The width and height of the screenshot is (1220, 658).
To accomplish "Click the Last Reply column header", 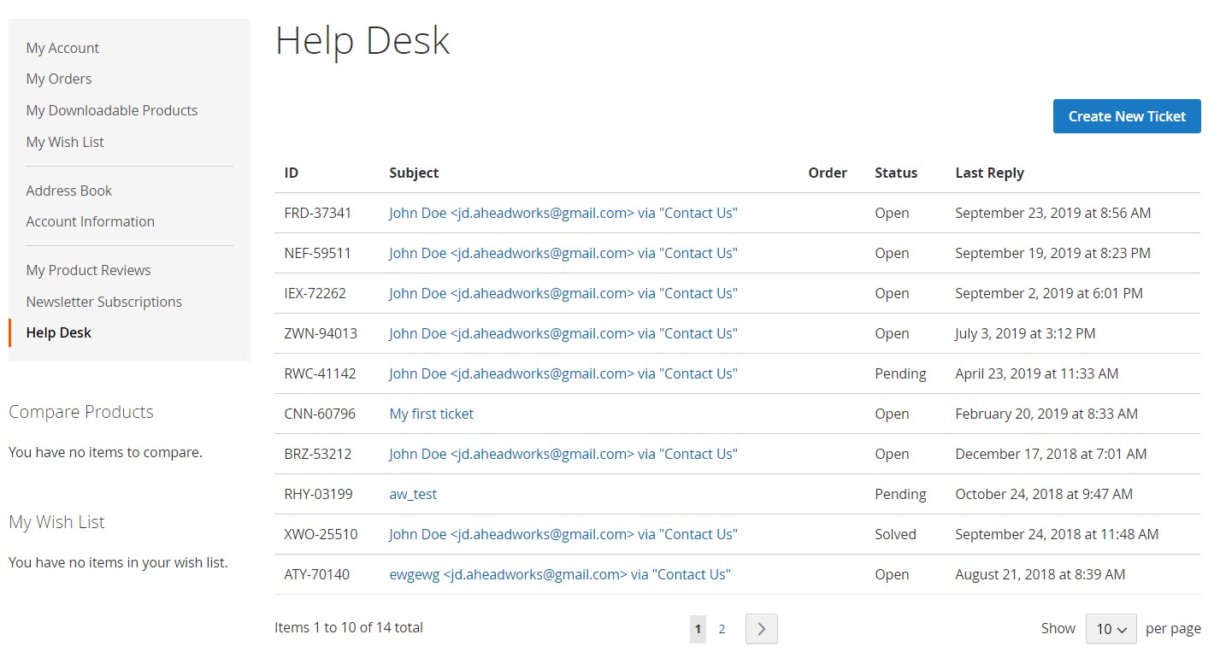I will (989, 173).
